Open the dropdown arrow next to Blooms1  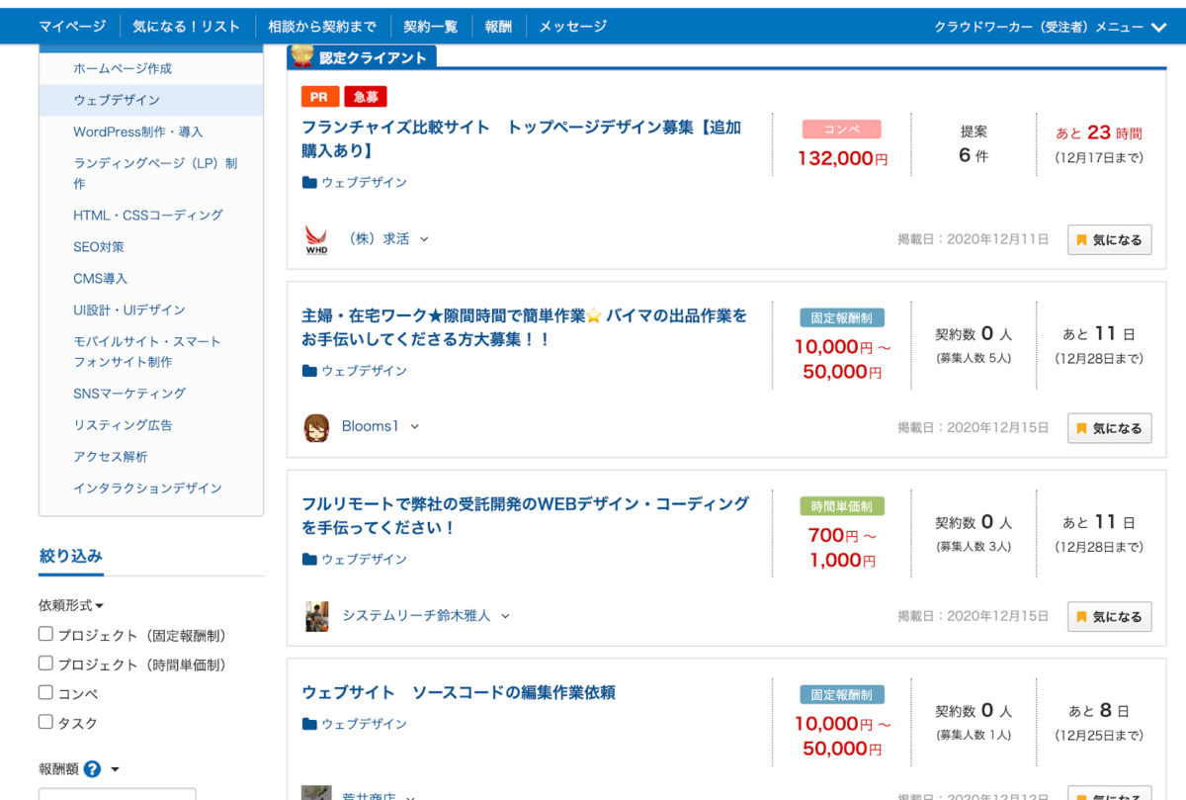pyautogui.click(x=414, y=427)
